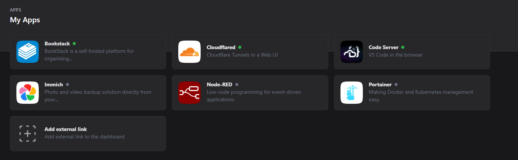Launch Code Server via its icon

(352, 52)
